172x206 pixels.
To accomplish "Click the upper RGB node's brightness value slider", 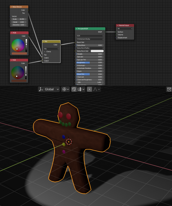I will [26, 45].
